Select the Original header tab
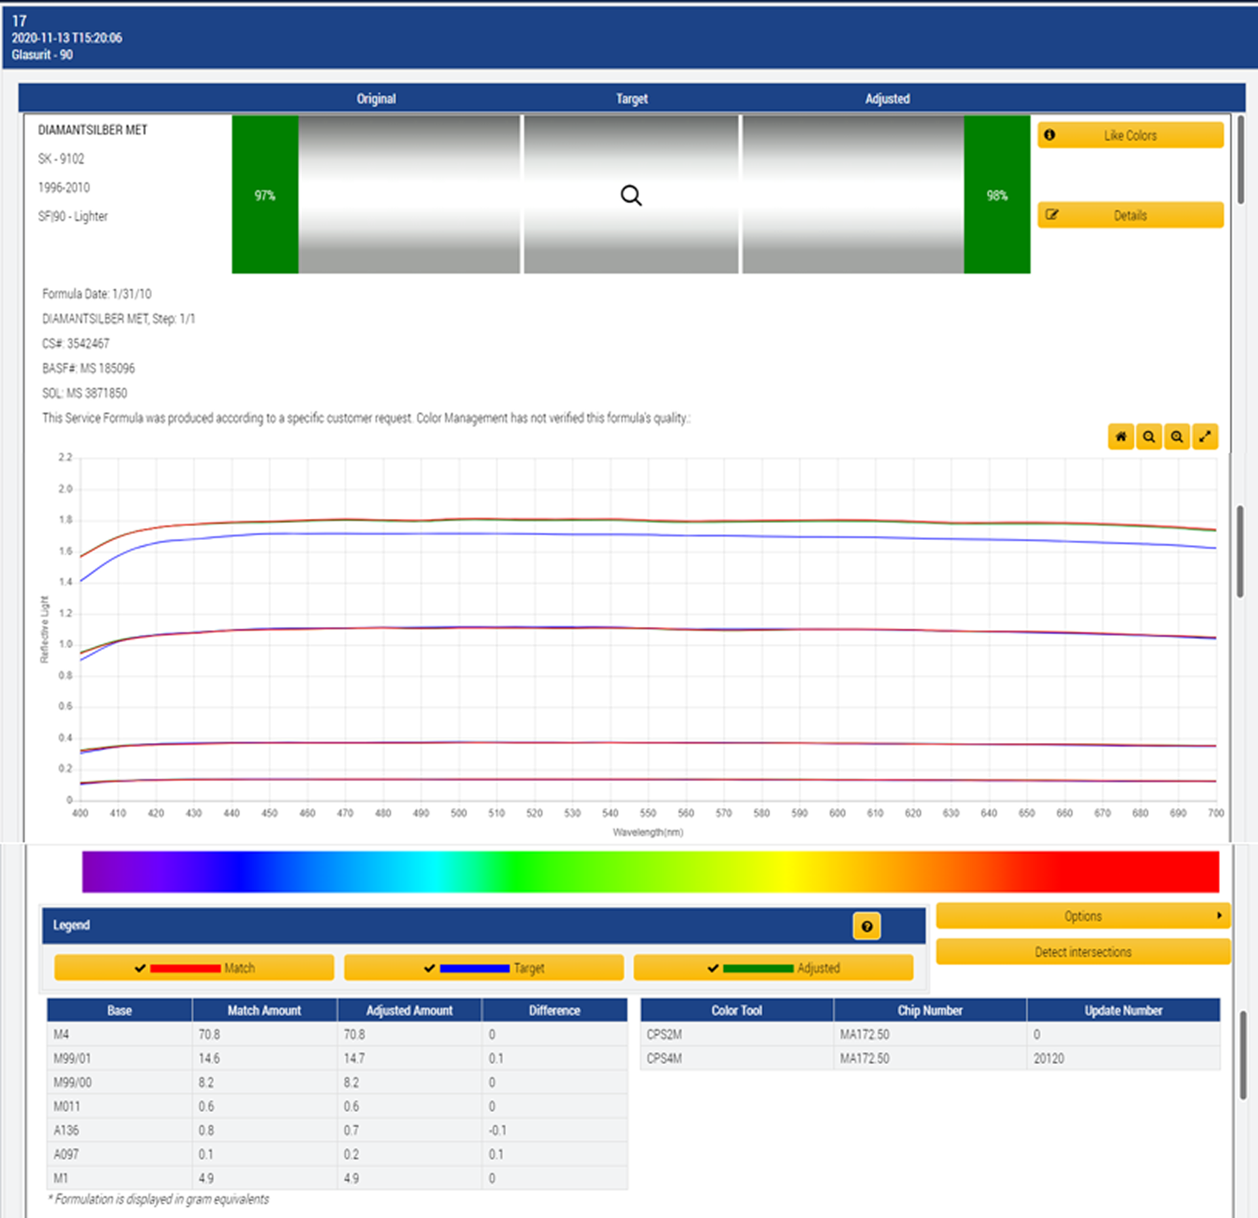The height and width of the screenshot is (1218, 1258). pyautogui.click(x=376, y=99)
